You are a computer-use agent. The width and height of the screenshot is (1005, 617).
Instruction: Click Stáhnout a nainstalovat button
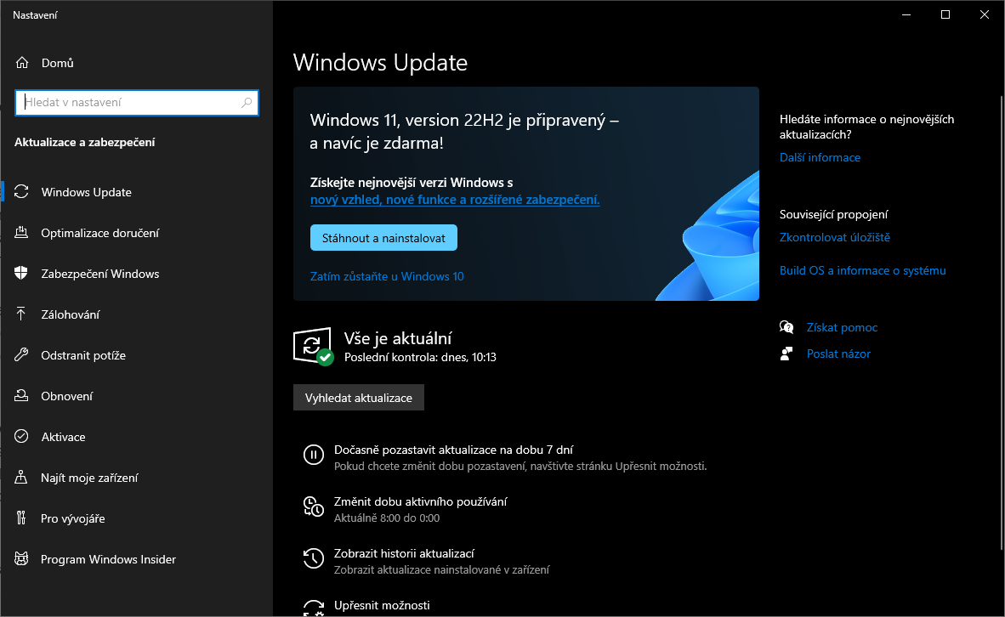tap(384, 238)
